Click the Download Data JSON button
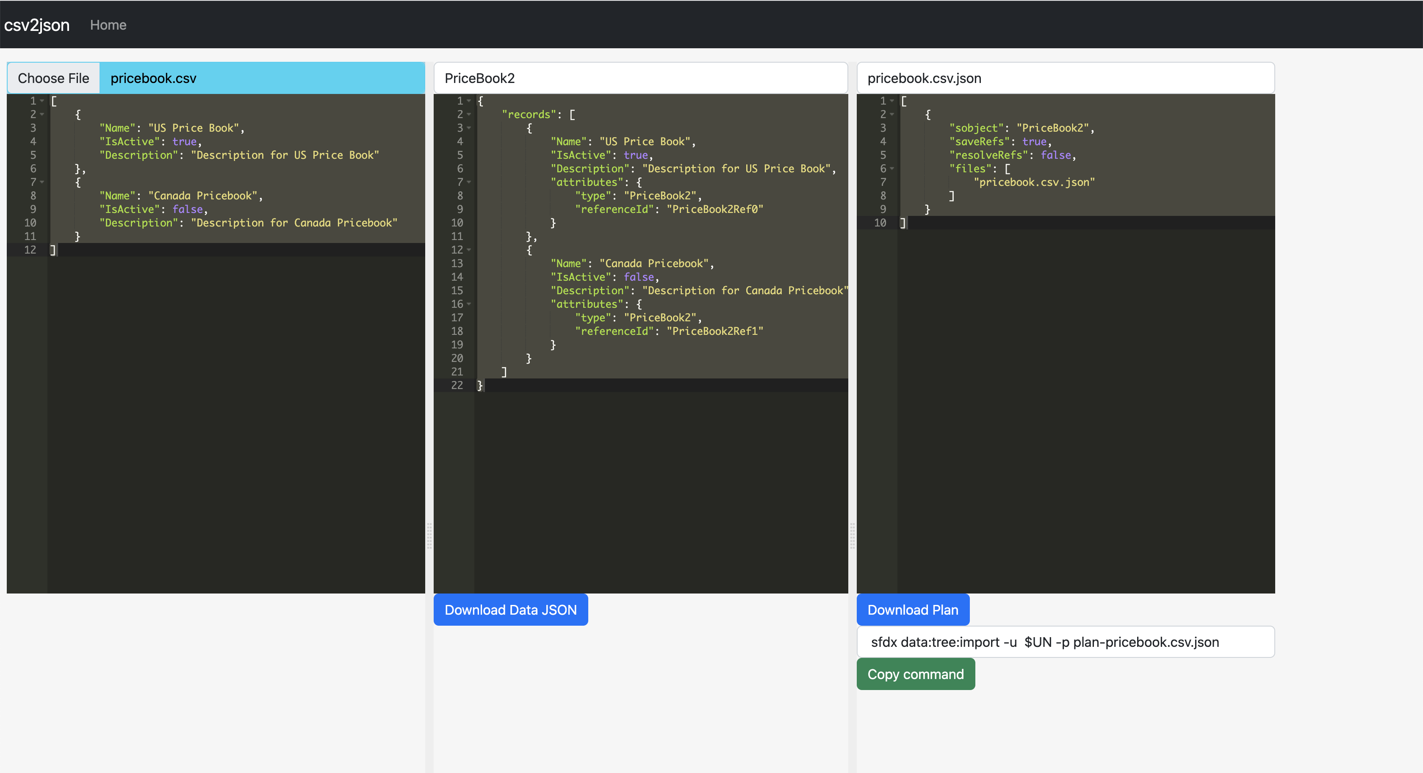This screenshot has width=1423, height=773. (x=510, y=610)
